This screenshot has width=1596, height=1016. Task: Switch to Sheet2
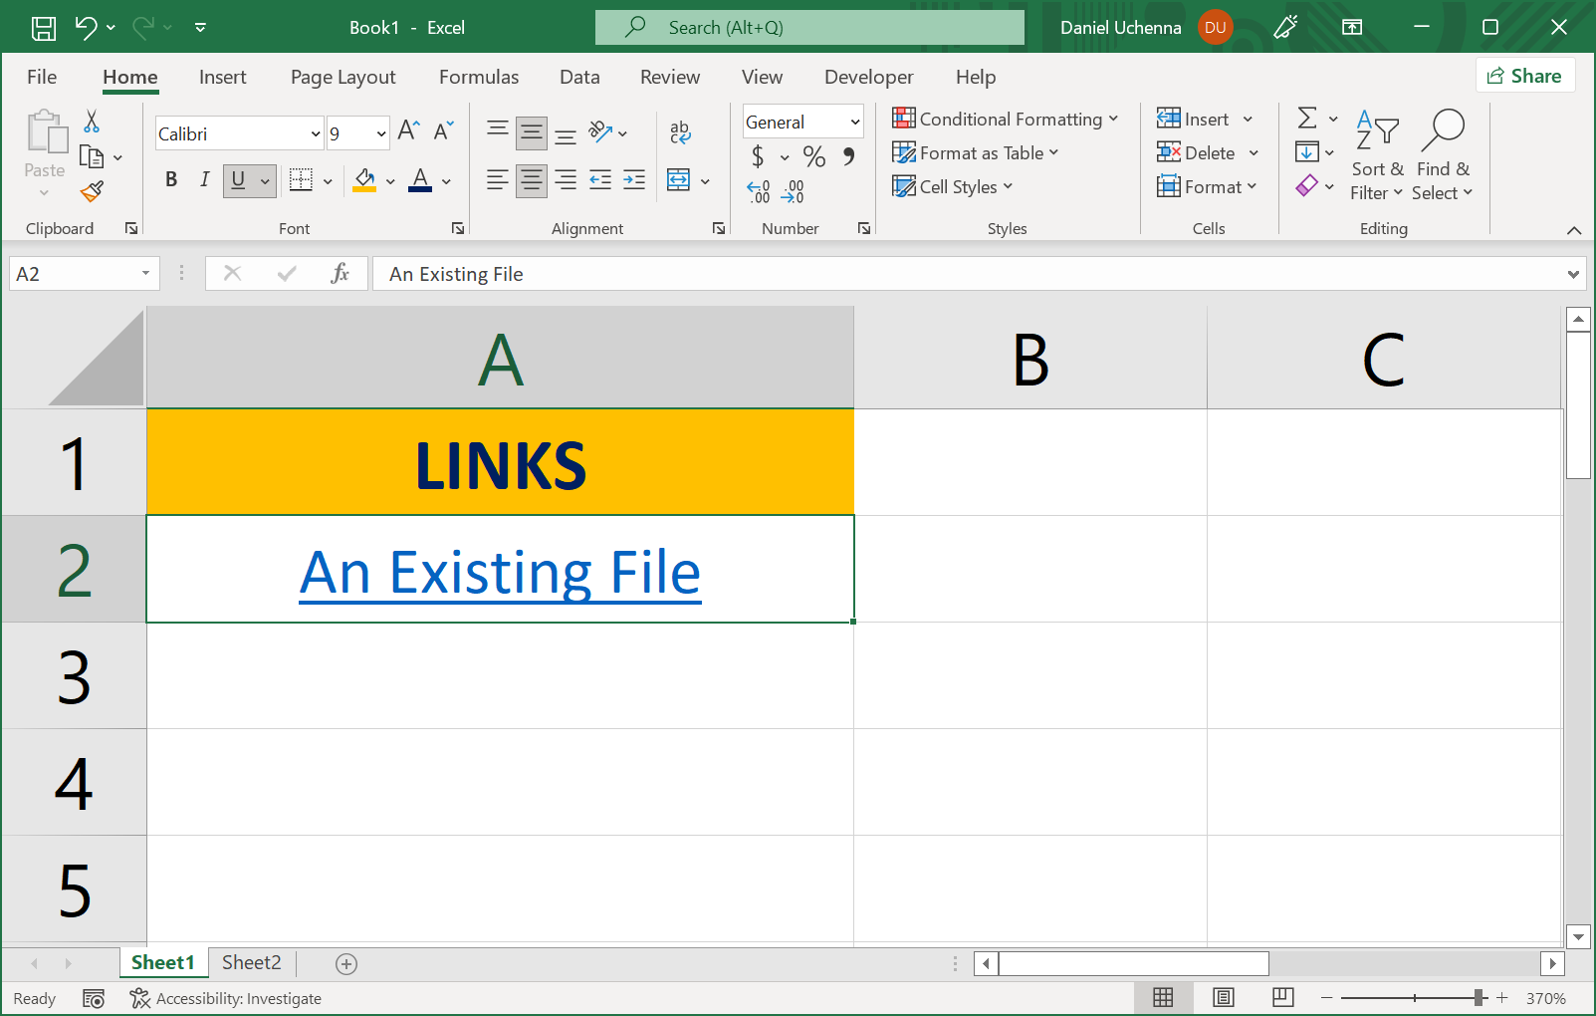point(251,962)
